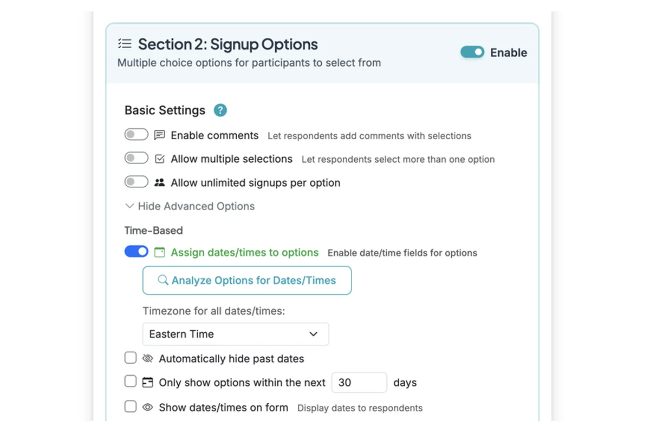
Task: Click the Hide Advanced Options link
Action: pos(196,206)
